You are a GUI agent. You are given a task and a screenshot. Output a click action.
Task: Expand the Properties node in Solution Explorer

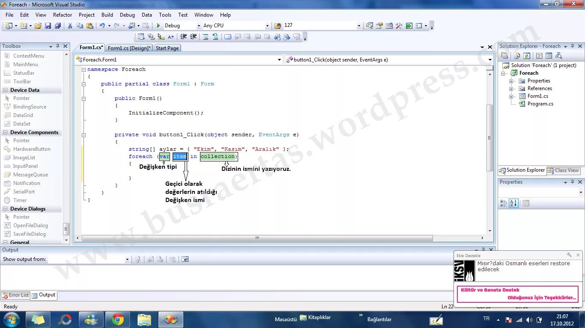tap(511, 81)
